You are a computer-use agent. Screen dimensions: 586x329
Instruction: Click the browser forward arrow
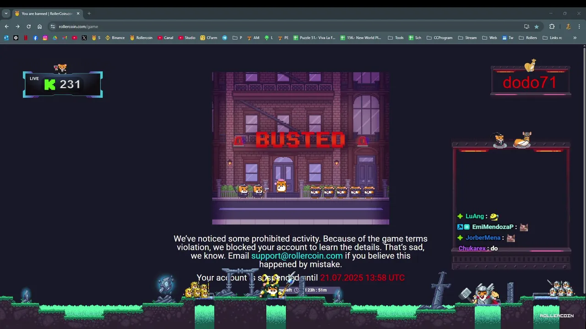point(17,27)
